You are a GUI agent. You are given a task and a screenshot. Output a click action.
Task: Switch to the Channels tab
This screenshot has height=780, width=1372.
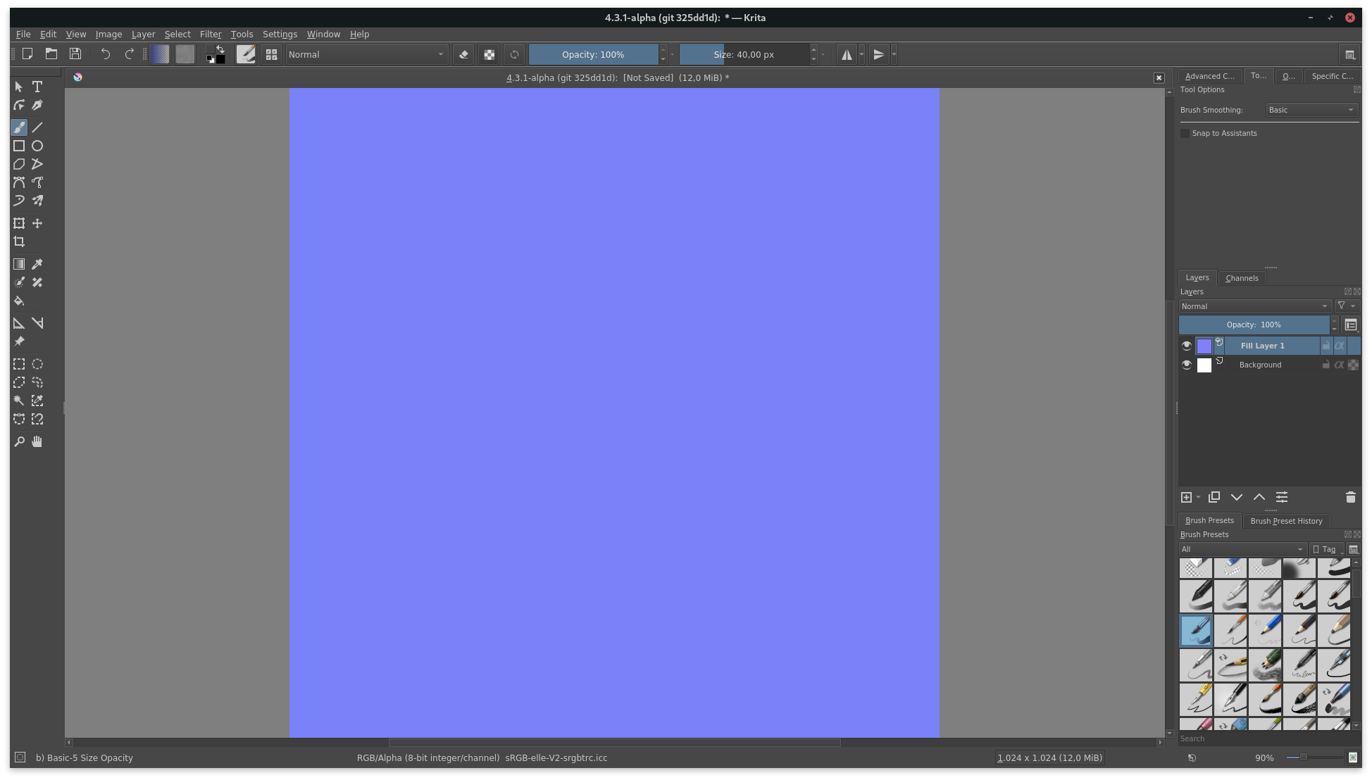click(1242, 277)
